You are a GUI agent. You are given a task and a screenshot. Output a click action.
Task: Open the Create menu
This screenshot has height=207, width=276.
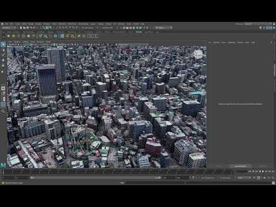(x=17, y=24)
